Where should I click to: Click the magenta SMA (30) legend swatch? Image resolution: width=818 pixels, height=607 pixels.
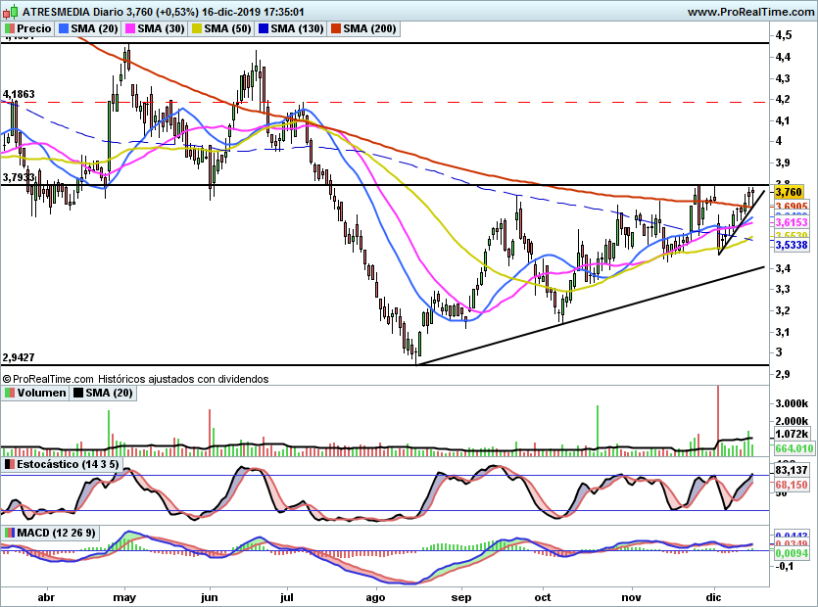[130, 28]
